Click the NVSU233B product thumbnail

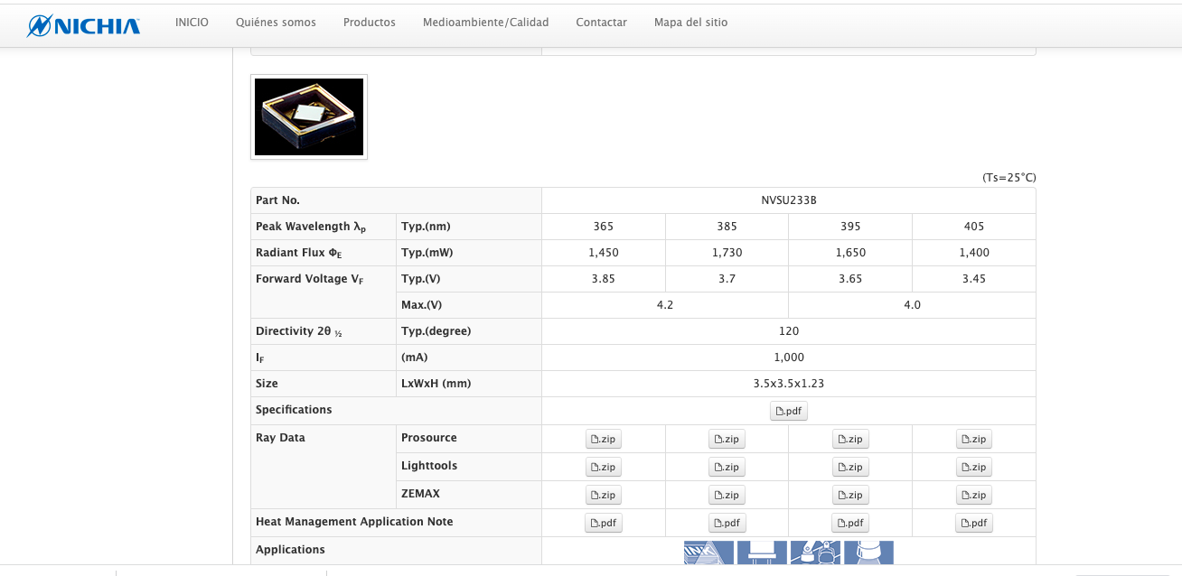(x=309, y=116)
